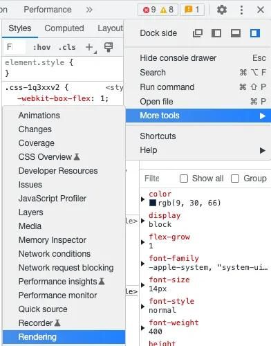271x346 pixels.
Task: Check the Show all checkbox
Action: tap(184, 179)
